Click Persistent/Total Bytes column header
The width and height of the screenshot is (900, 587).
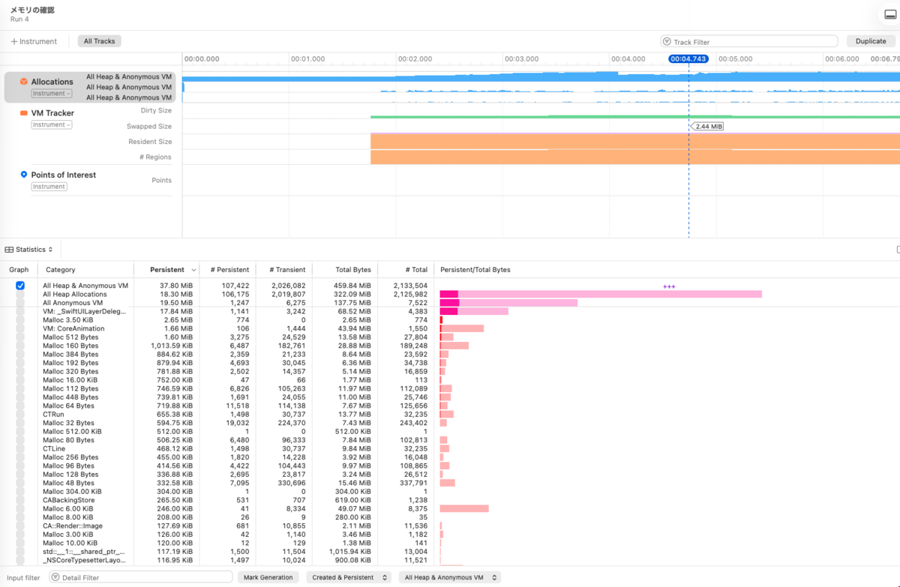pyautogui.click(x=475, y=270)
